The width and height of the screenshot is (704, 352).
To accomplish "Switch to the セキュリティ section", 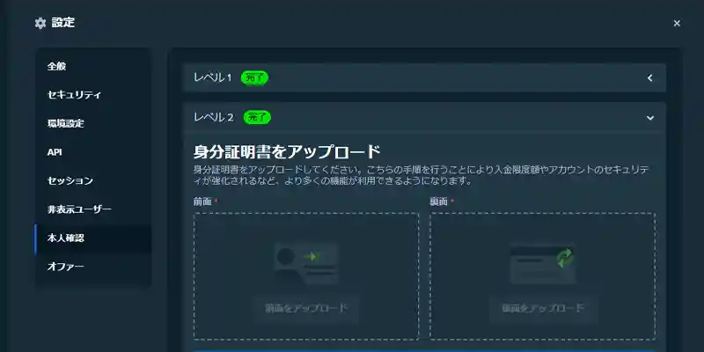I will point(74,95).
